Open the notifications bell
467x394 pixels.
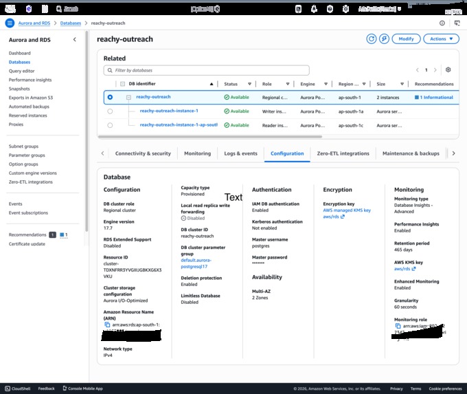314,9
